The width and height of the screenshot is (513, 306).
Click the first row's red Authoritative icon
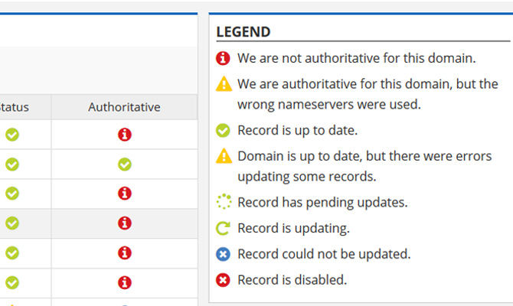[x=124, y=135]
